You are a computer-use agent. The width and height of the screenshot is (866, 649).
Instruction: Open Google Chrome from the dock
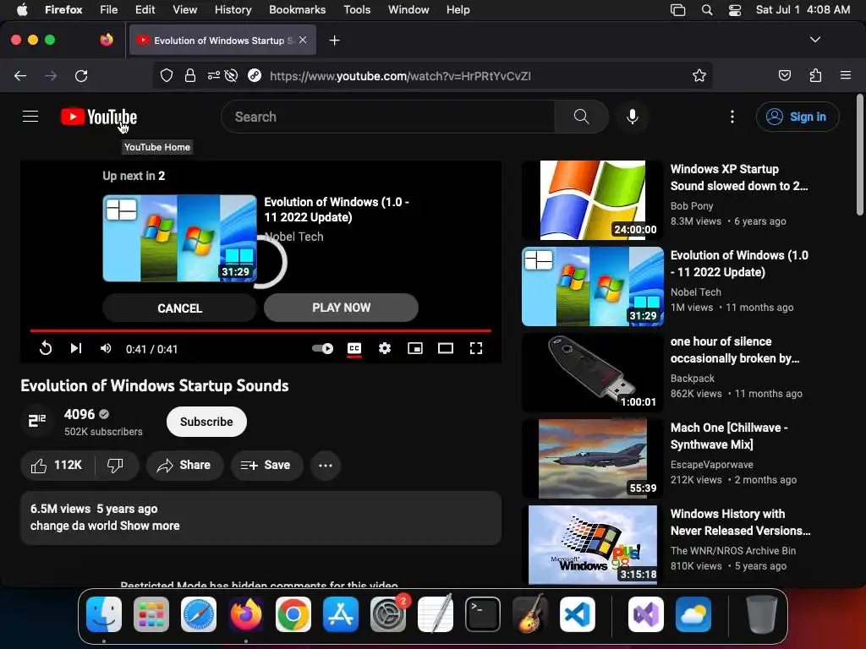(x=293, y=614)
